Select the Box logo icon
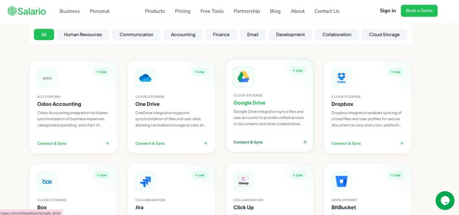Screen dimensions: 459x215 (x=47, y=181)
